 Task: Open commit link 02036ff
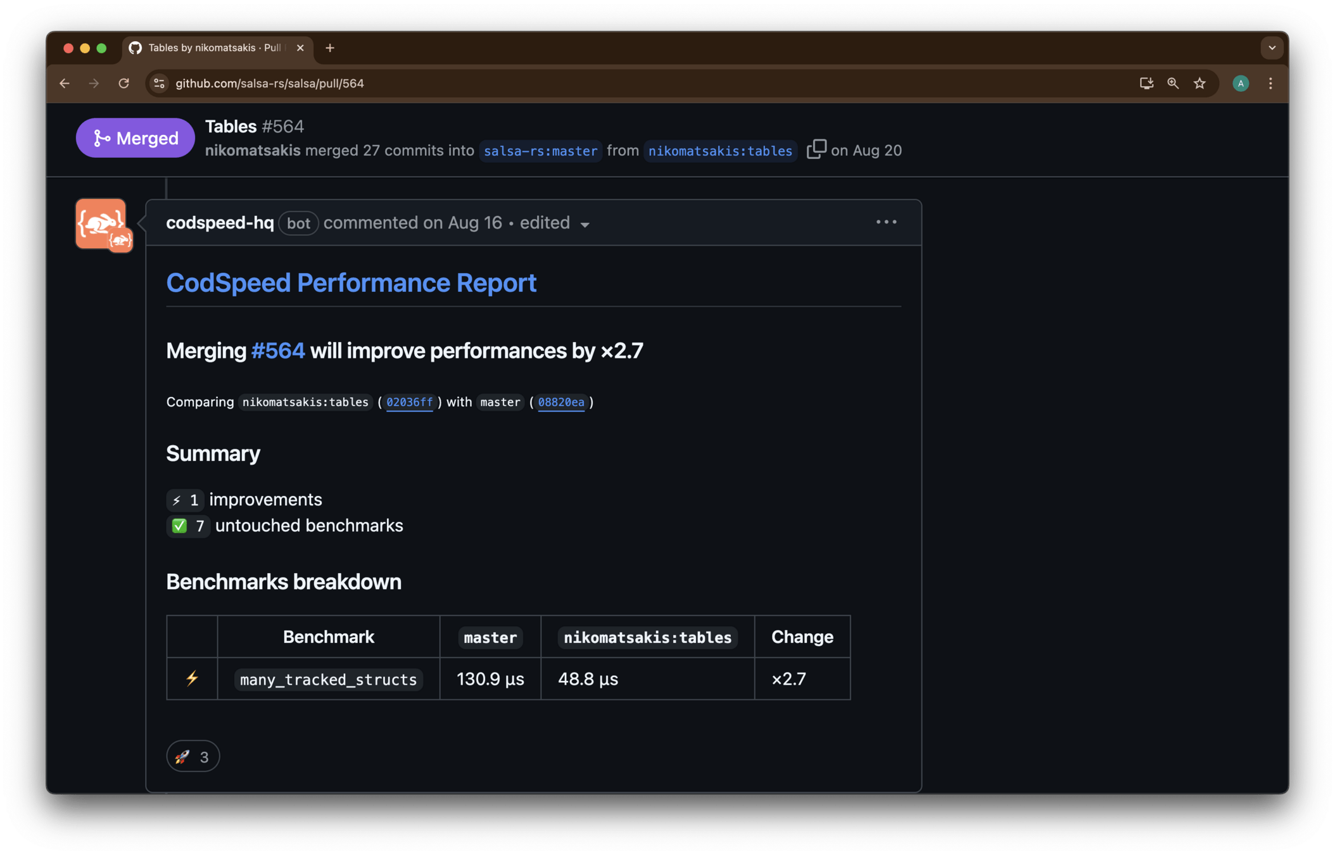coord(409,402)
